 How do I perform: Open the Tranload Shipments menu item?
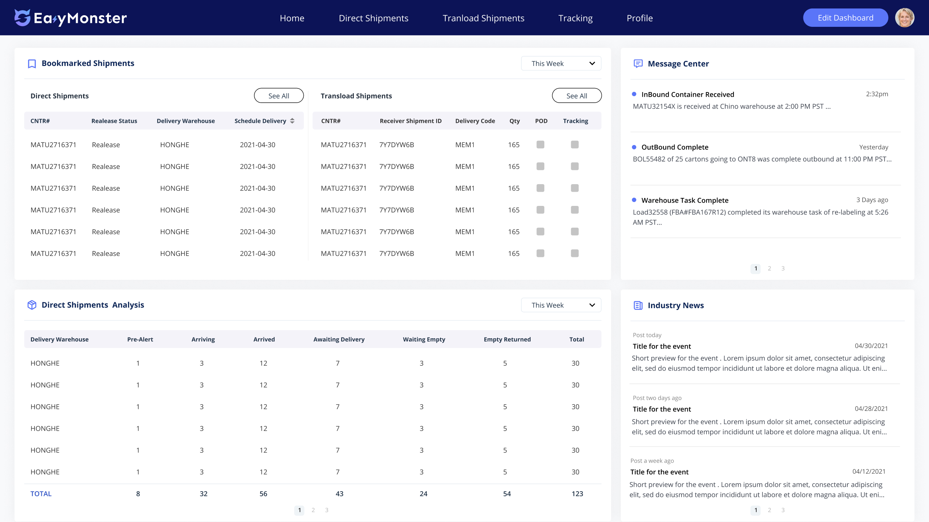(x=483, y=18)
